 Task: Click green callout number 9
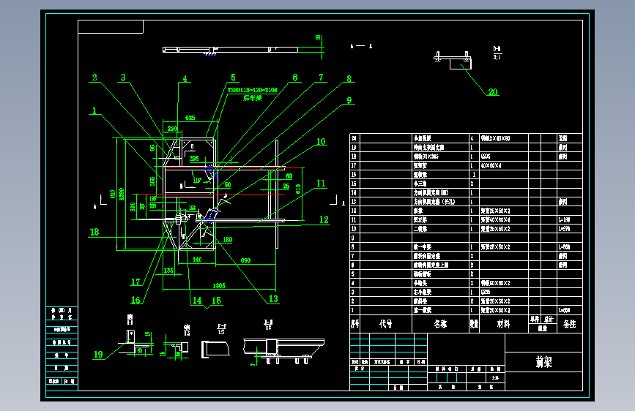pos(349,100)
